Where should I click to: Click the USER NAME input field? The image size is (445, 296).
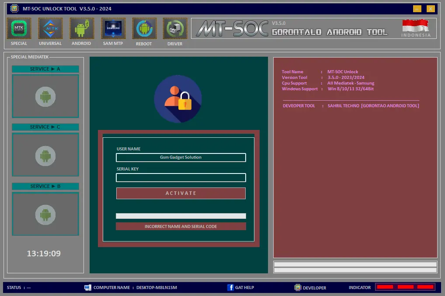coord(181,157)
